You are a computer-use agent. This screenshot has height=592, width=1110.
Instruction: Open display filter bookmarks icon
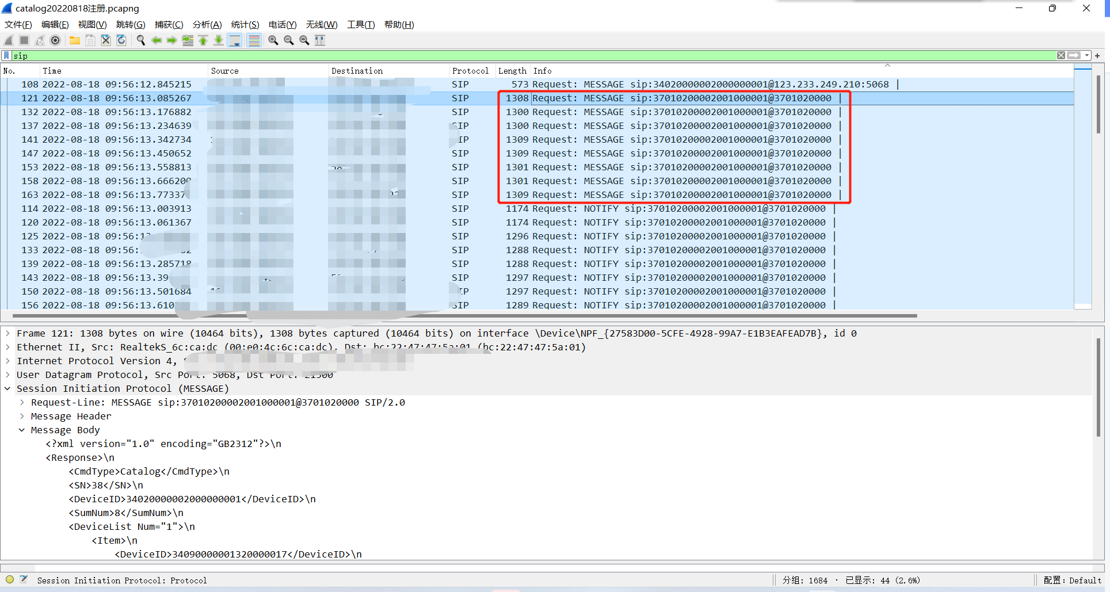click(6, 55)
